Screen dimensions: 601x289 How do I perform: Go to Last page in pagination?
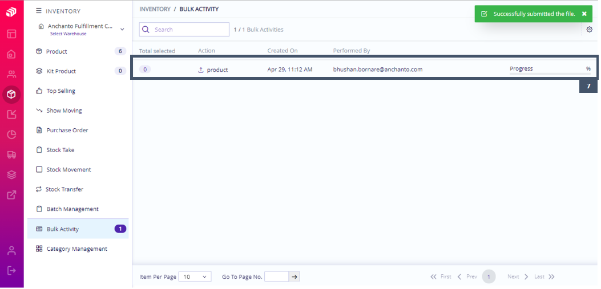[544, 276]
